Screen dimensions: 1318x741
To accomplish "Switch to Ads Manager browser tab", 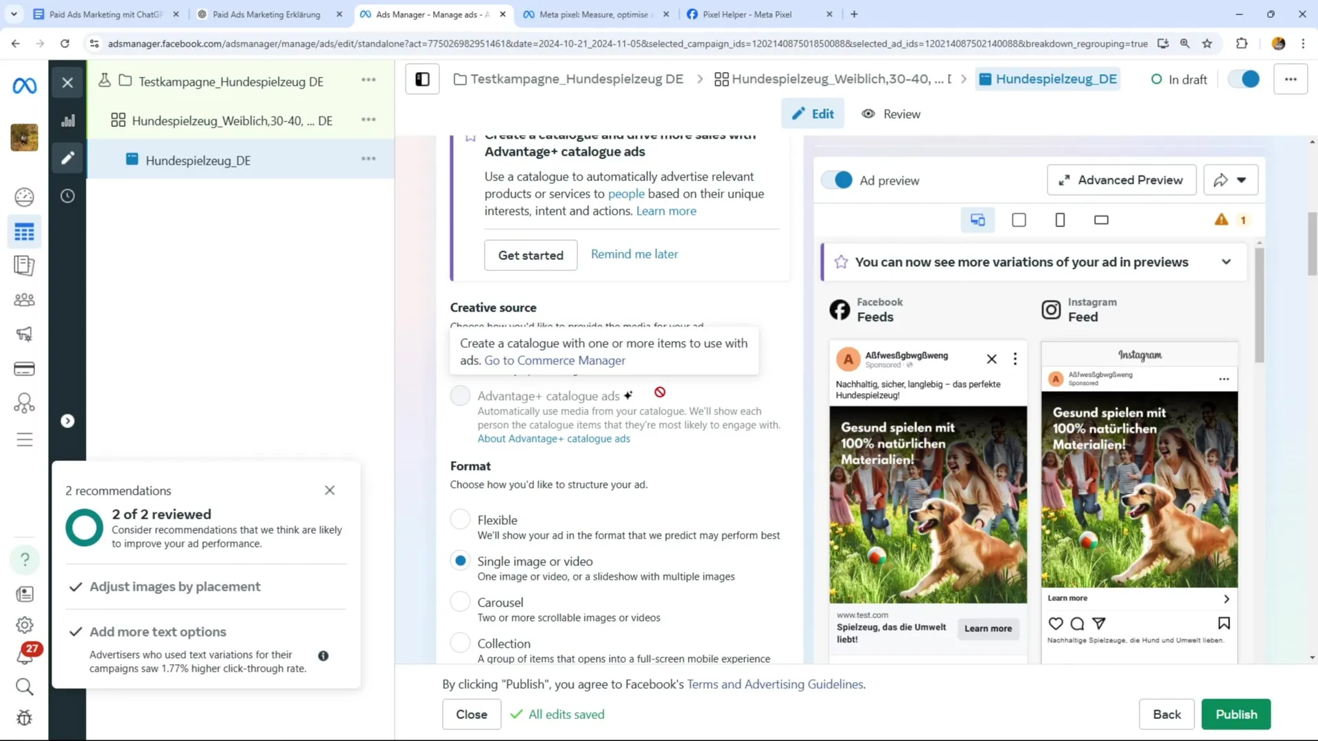I will click(x=433, y=14).
